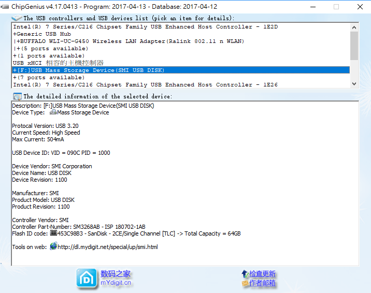Select the (7 ports available) row
The image size is (371, 293).
181,78
